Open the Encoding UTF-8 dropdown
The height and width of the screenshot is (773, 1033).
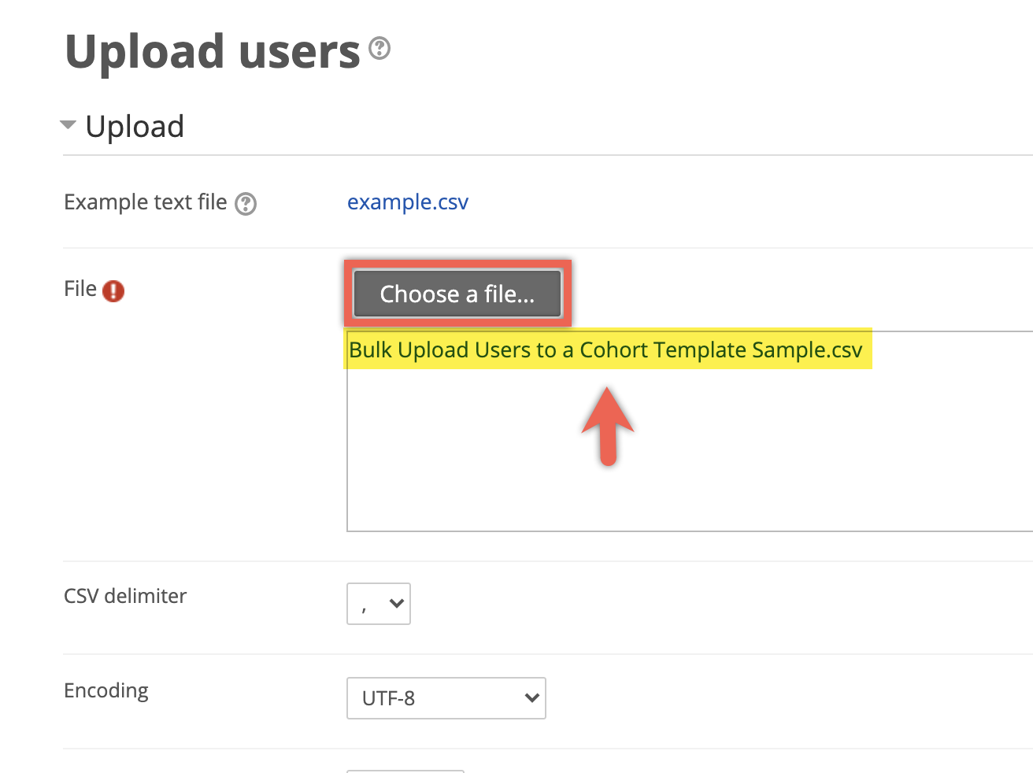click(446, 698)
